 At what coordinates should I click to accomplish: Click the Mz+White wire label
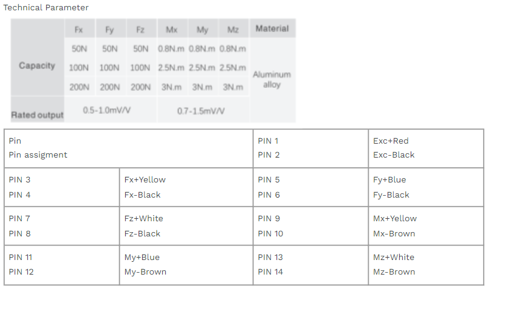click(393, 258)
